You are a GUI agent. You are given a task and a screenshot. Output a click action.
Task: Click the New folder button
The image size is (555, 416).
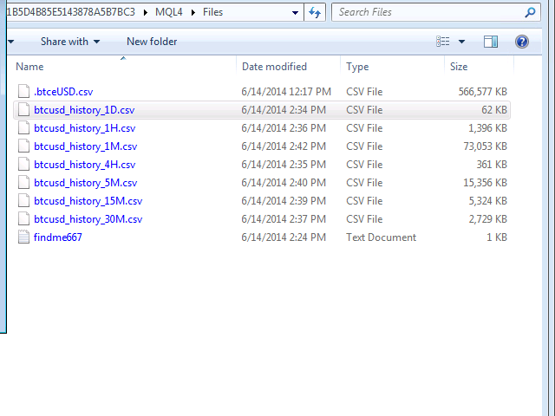click(x=152, y=42)
